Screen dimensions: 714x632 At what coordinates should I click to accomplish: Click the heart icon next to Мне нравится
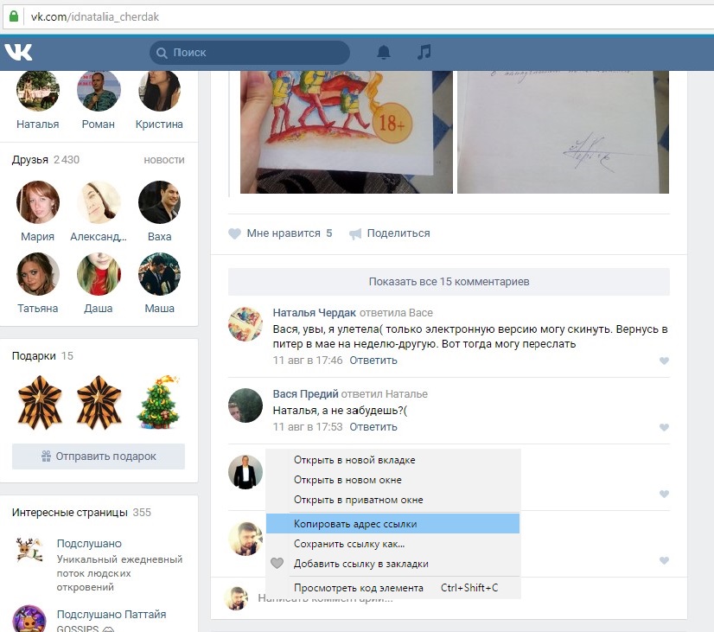tap(234, 233)
